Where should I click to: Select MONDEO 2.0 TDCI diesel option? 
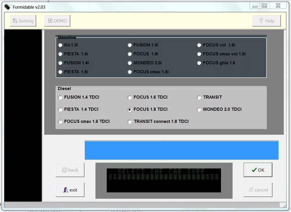click(x=199, y=110)
